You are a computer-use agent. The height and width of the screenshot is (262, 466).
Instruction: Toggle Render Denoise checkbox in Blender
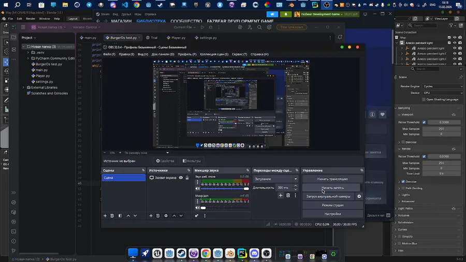click(403, 182)
